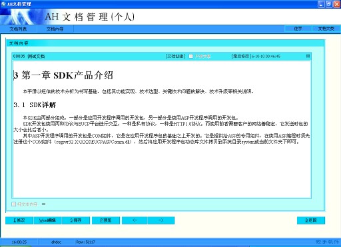Image resolution: width=341 pixels, height=247 pixels.
Task: Click the paragraph starting with 本SDK由两部分组成
Action: tap(131, 117)
